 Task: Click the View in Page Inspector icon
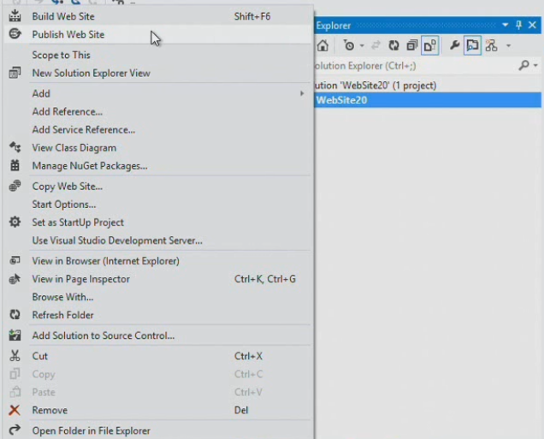click(x=15, y=279)
